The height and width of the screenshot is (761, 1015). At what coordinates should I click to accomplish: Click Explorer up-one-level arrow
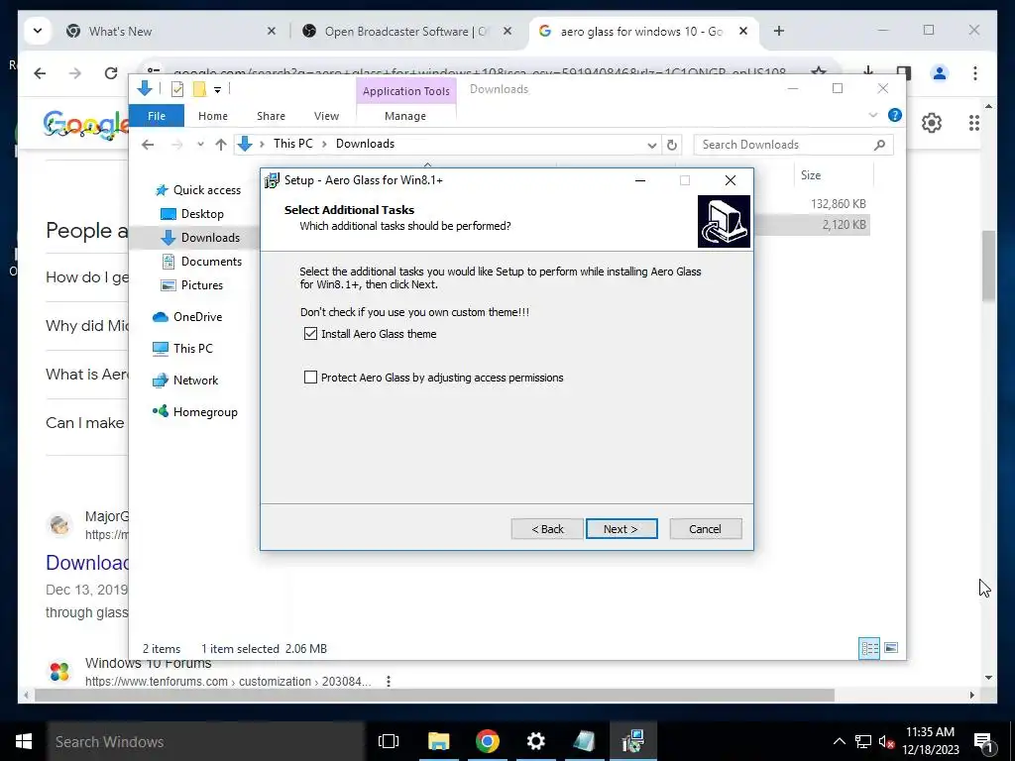[221, 145]
